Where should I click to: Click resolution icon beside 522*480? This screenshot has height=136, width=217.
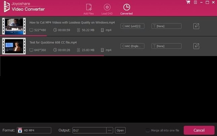(x=31, y=30)
